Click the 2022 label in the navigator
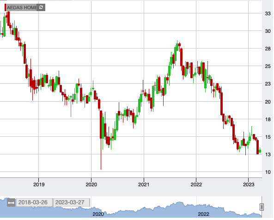274x220 pixels. [x=203, y=214]
